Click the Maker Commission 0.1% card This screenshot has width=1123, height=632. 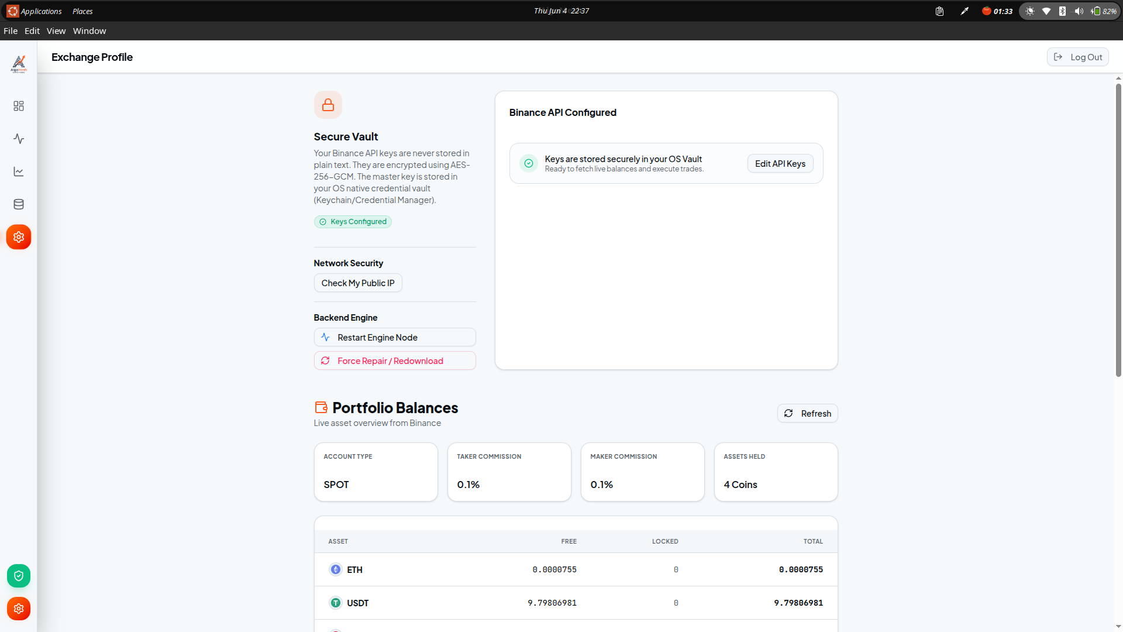tap(643, 472)
